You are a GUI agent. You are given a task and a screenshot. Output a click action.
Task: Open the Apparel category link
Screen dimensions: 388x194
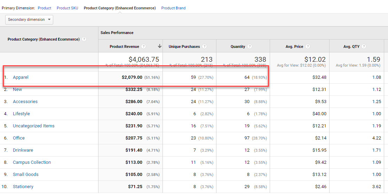[21, 77]
